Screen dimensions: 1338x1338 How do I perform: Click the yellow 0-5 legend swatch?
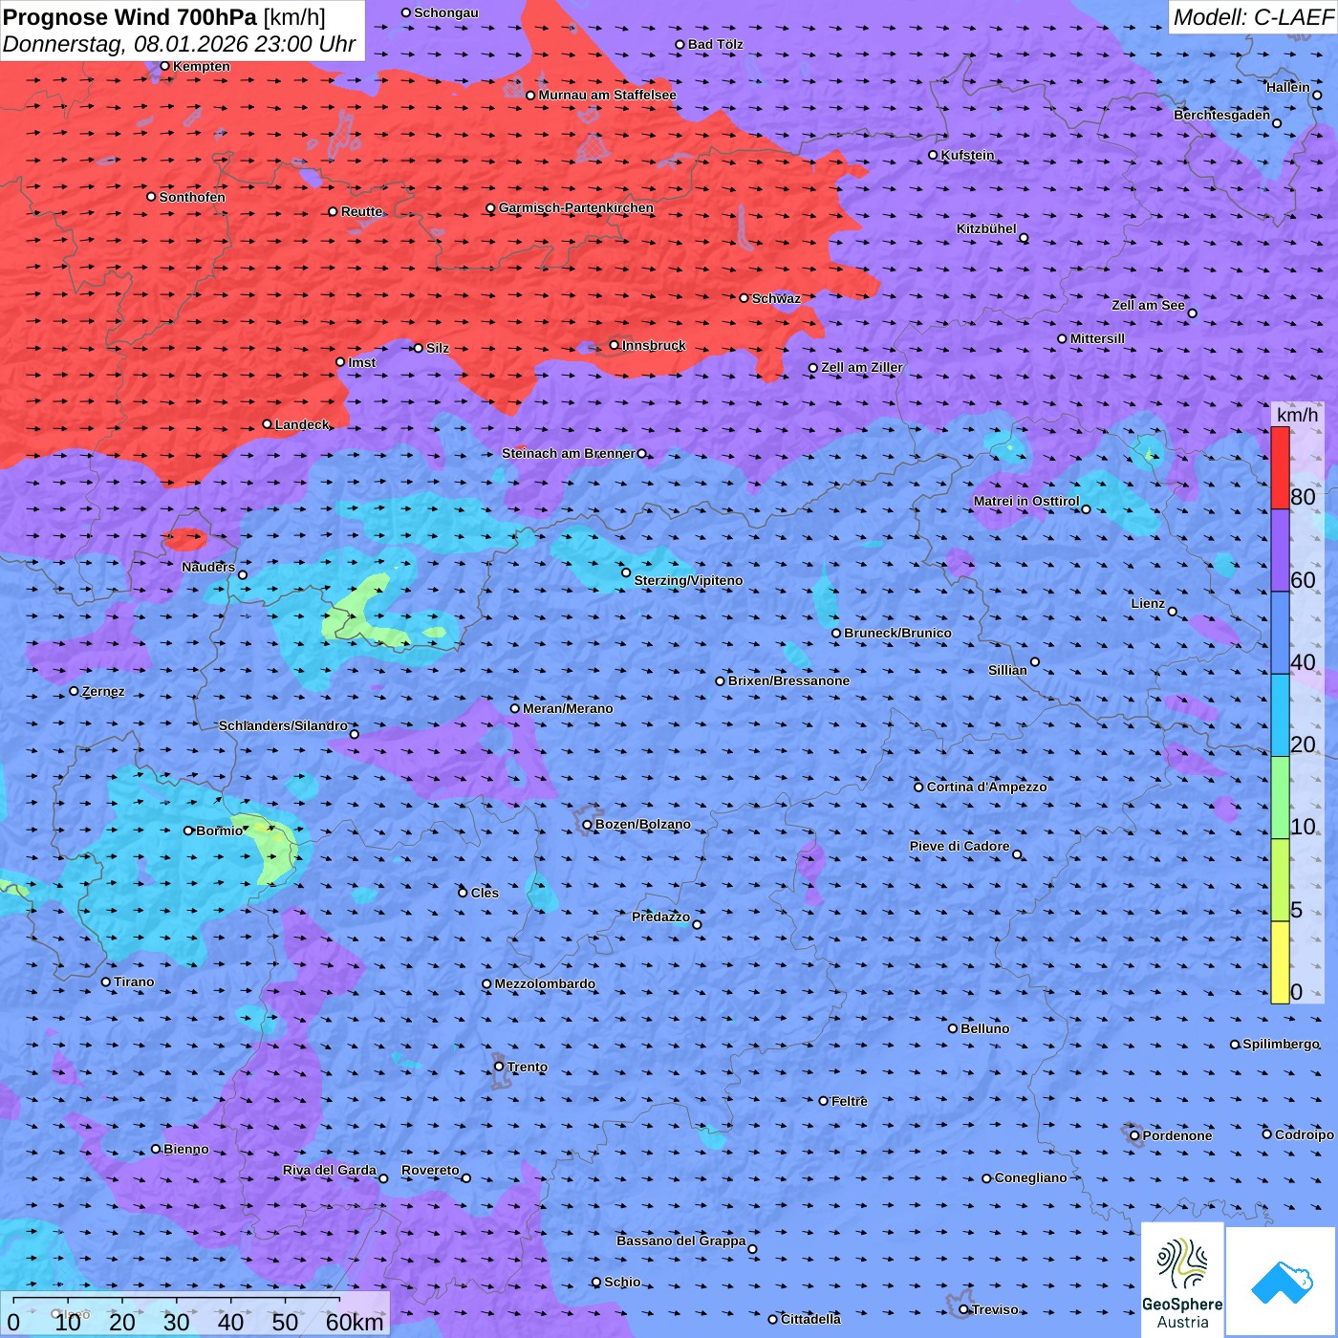1280,962
